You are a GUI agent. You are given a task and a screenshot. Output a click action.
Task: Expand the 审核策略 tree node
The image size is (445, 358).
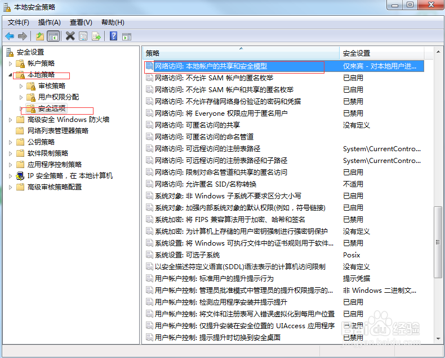coord(21,86)
